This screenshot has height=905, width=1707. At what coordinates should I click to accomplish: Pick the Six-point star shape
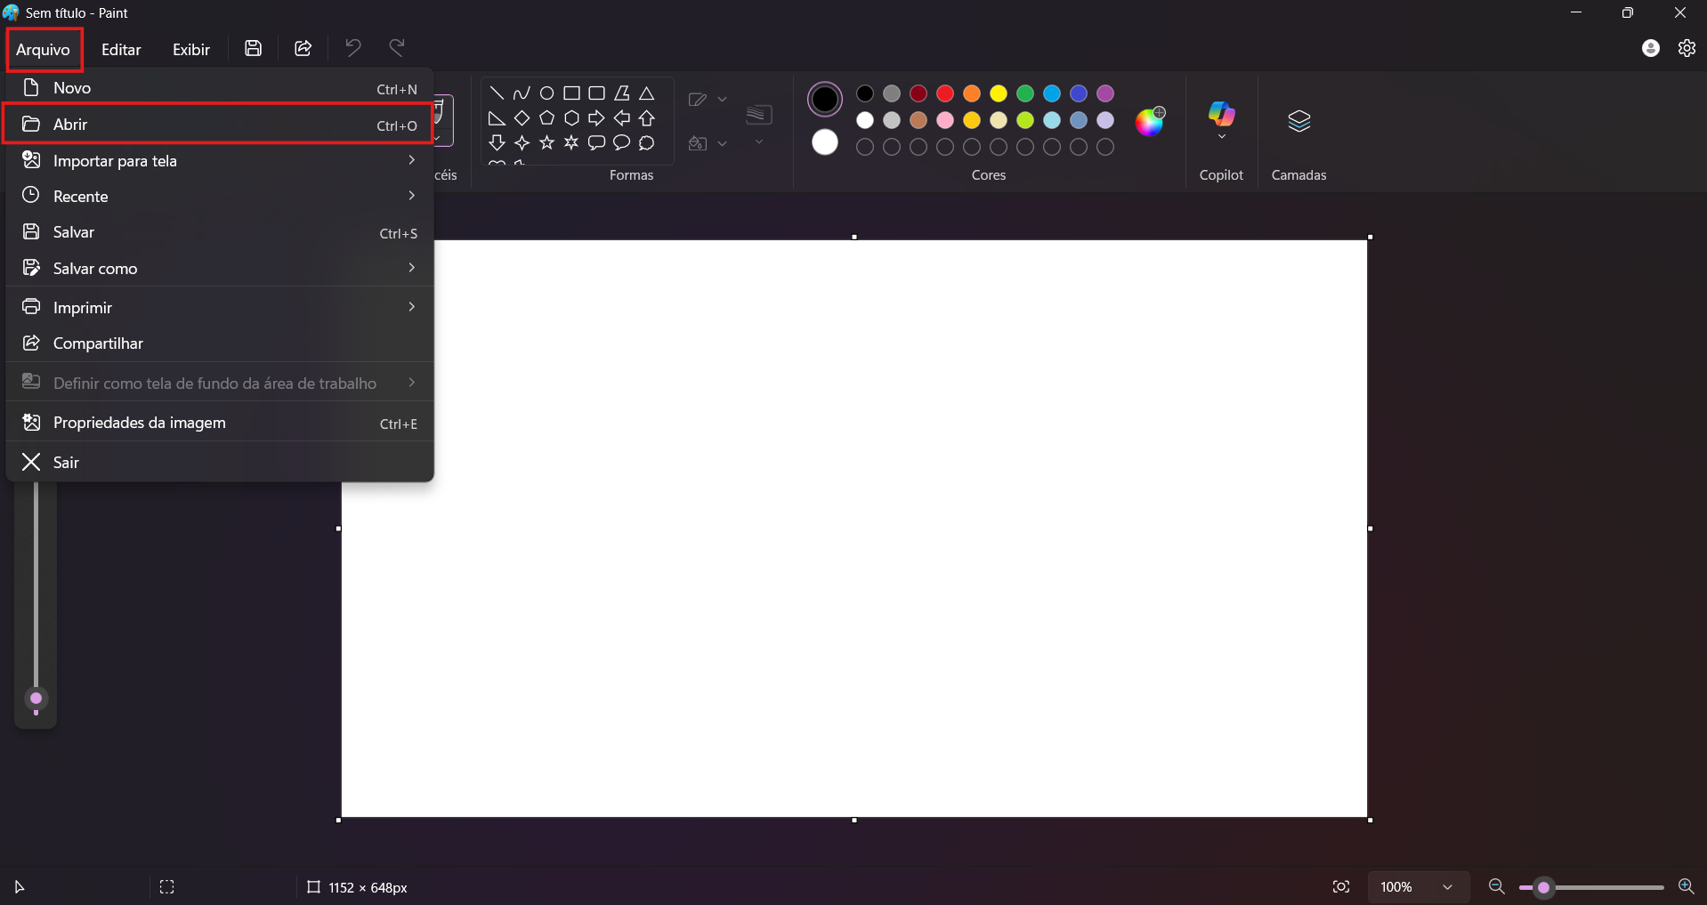coord(571,142)
